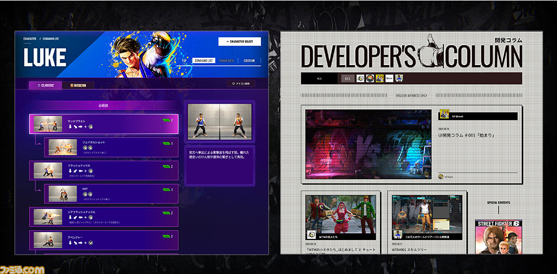Switch to CLASSIC control type
557x274 pixels.
pos(46,85)
